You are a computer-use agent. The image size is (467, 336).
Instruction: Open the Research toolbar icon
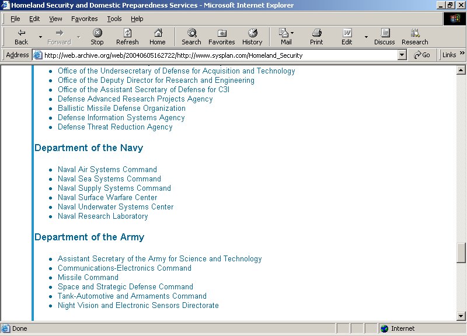click(x=415, y=33)
